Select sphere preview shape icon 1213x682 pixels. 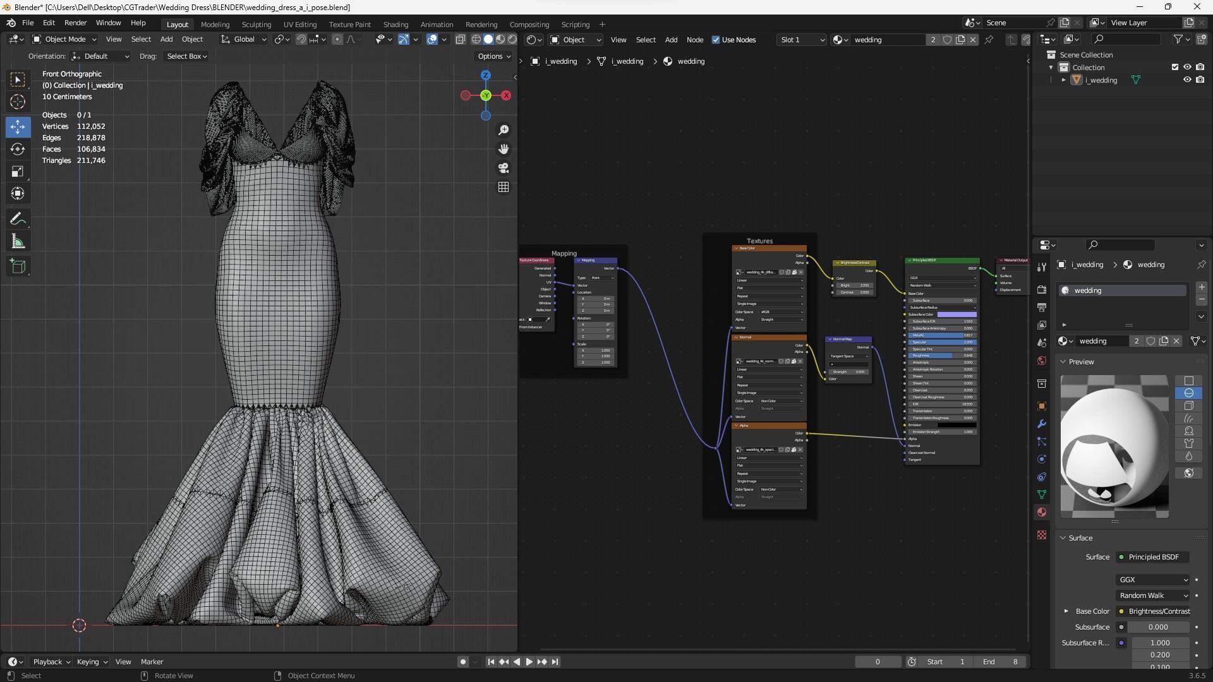point(1189,393)
